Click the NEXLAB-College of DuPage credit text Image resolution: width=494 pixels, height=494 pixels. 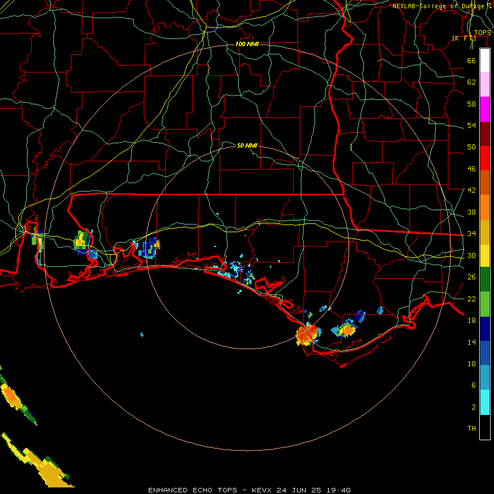[442, 6]
